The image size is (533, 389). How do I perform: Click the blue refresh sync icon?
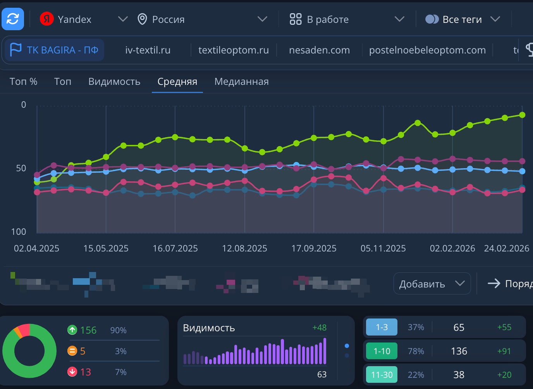click(x=12, y=19)
